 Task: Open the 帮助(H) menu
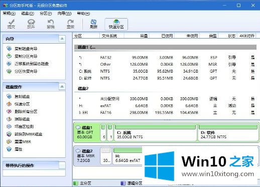83,14
